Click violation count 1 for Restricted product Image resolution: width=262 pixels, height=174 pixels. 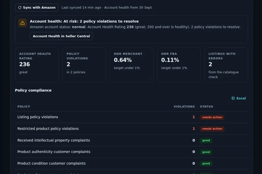194,129
